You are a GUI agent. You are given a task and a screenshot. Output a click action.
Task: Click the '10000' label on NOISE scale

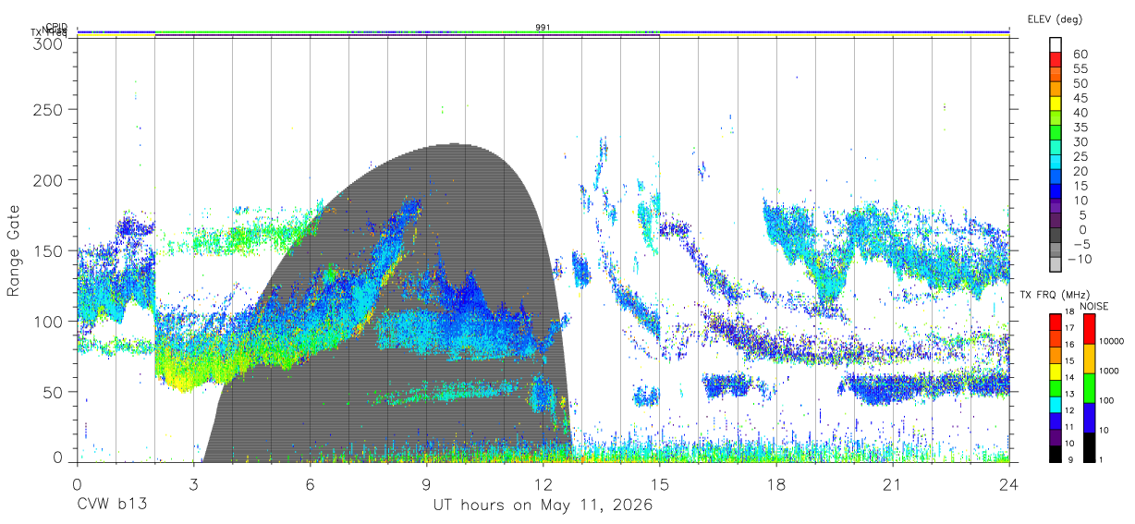tap(1113, 341)
